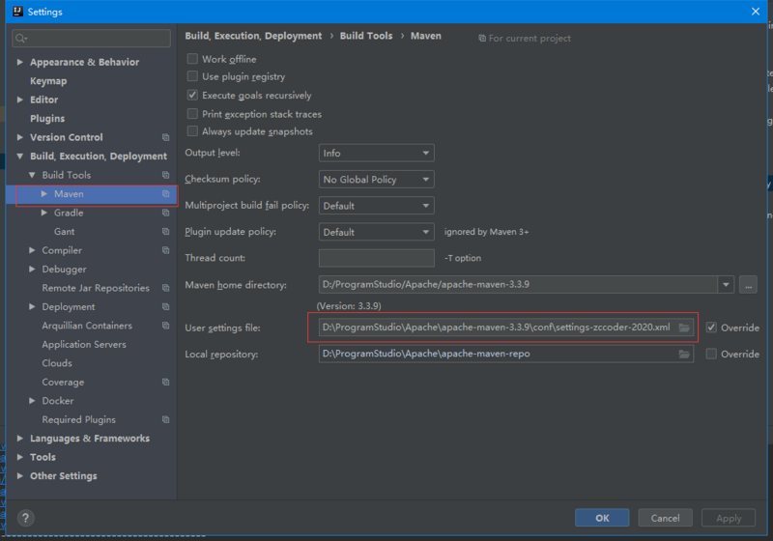Image resolution: width=773 pixels, height=541 pixels.
Task: Select Application Servers settings page
Action: 84,345
